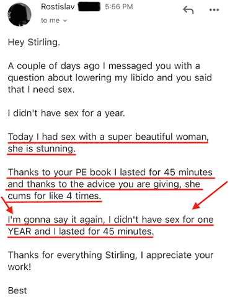Click the underlined "she is stunning." text
Image resolution: width=230 pixels, height=297 pixels.
point(42,149)
